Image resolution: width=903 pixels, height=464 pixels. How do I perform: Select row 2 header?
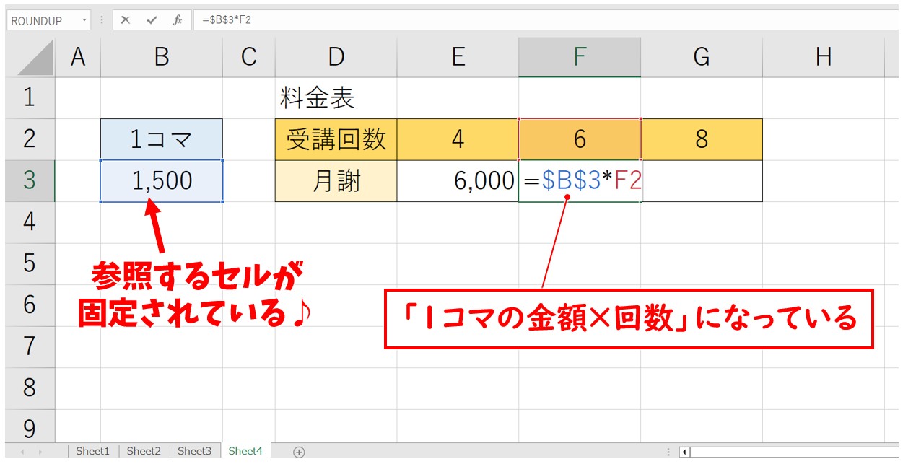point(30,139)
